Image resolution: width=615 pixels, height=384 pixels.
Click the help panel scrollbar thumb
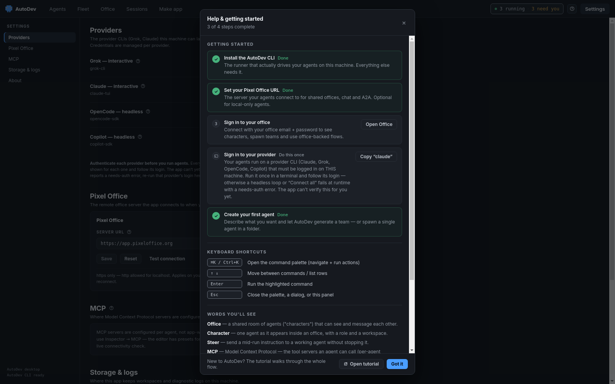[x=412, y=161]
